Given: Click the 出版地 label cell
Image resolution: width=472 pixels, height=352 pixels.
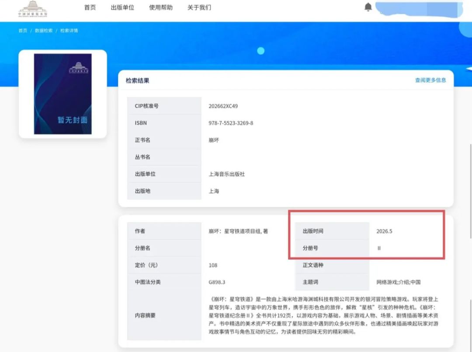Looking at the screenshot, I should [164, 191].
